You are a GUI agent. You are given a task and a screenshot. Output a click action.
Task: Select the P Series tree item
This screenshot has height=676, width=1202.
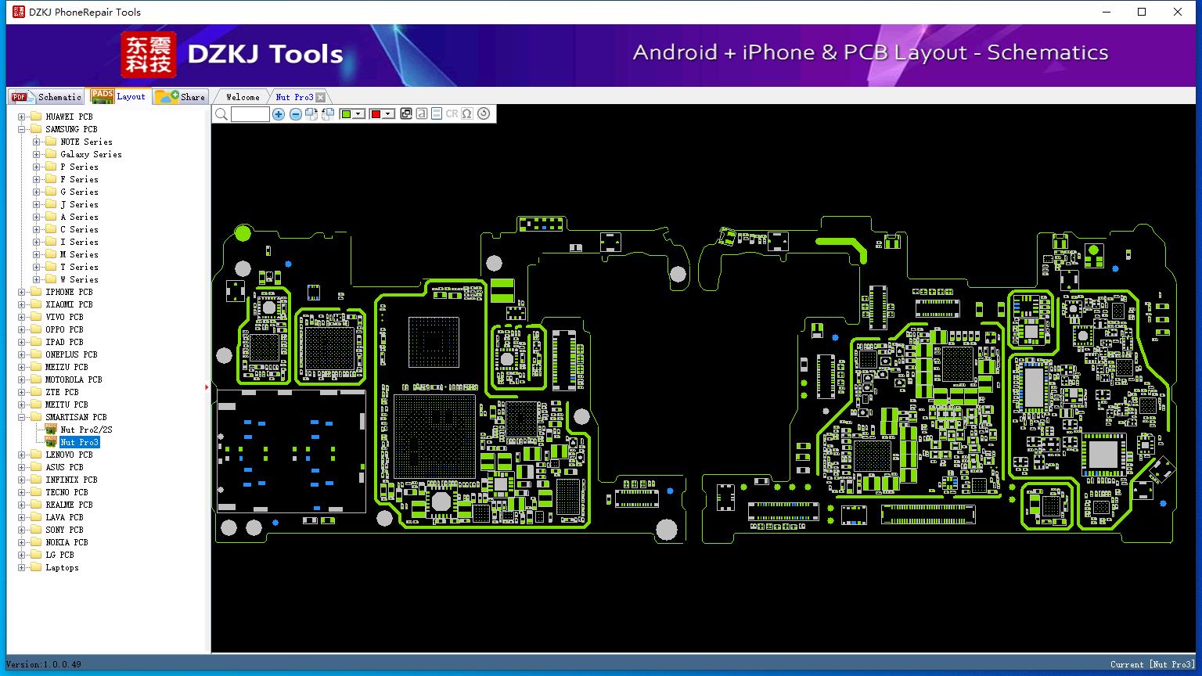[x=79, y=167]
